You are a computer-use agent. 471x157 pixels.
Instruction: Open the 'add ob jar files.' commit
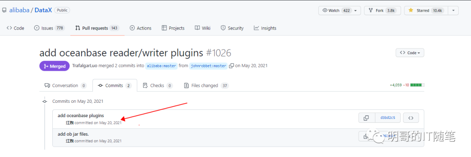pyautogui.click(x=73, y=134)
